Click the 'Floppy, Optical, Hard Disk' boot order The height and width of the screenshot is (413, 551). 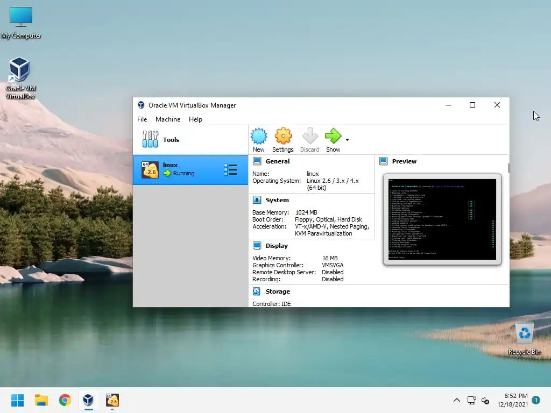[x=328, y=219]
